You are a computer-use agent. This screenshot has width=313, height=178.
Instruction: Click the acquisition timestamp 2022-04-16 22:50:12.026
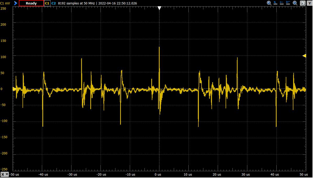coord(118,3)
